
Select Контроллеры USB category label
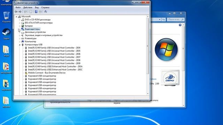(33, 45)
